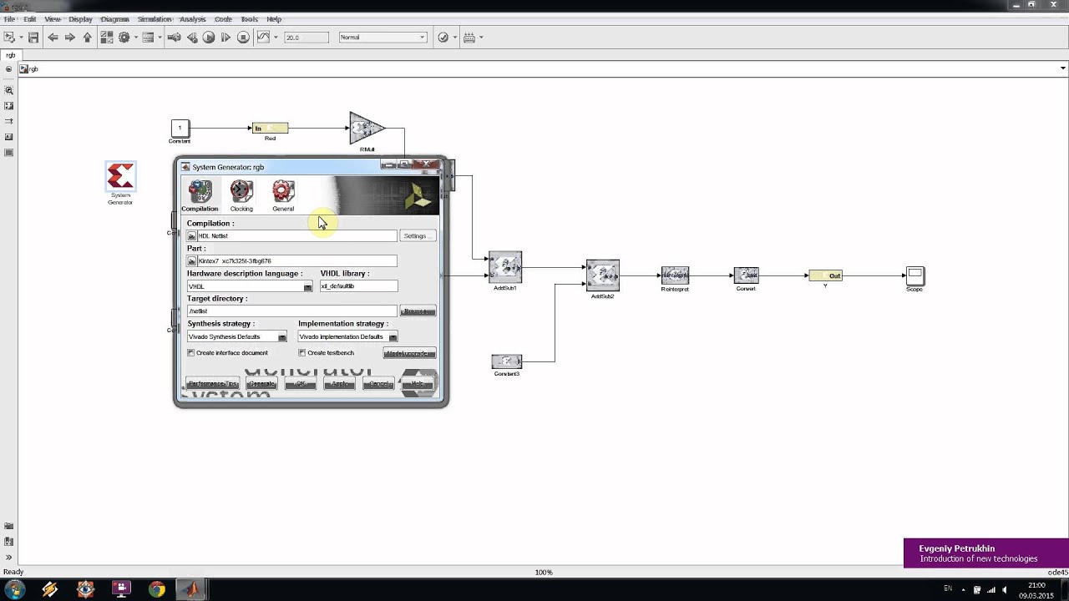This screenshot has width=1069, height=601.
Task: Select the Reinterpret block
Action: pyautogui.click(x=675, y=275)
